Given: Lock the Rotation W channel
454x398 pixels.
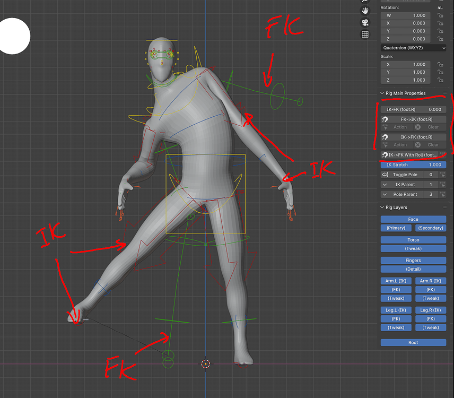Looking at the screenshot, I should tap(440, 15).
